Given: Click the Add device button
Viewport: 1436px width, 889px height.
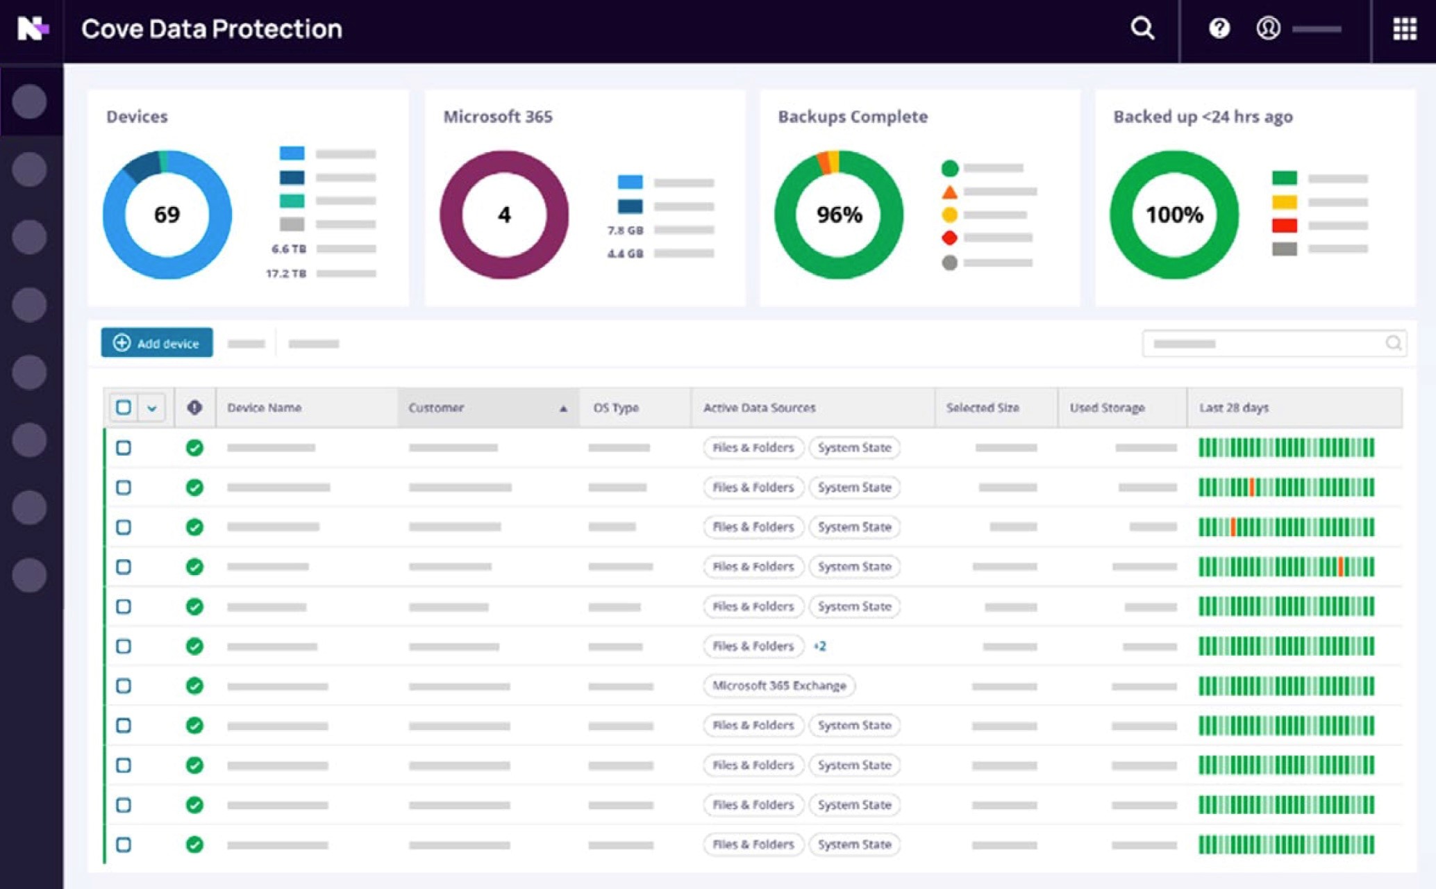Looking at the screenshot, I should pyautogui.click(x=157, y=343).
